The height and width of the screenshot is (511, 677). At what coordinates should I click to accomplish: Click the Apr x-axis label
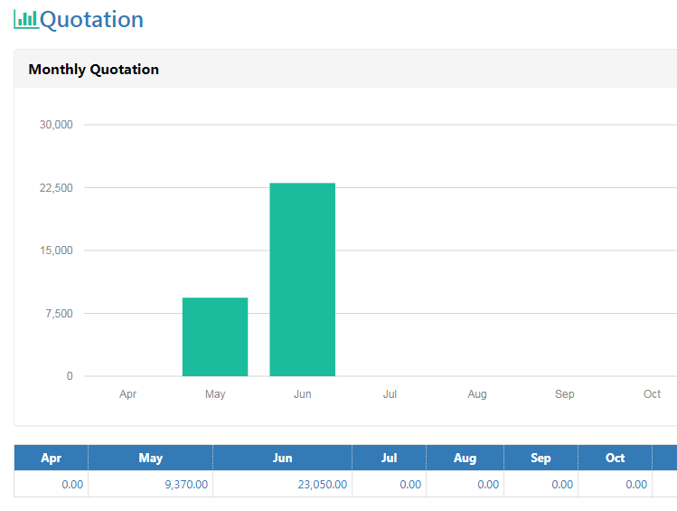[x=127, y=394]
